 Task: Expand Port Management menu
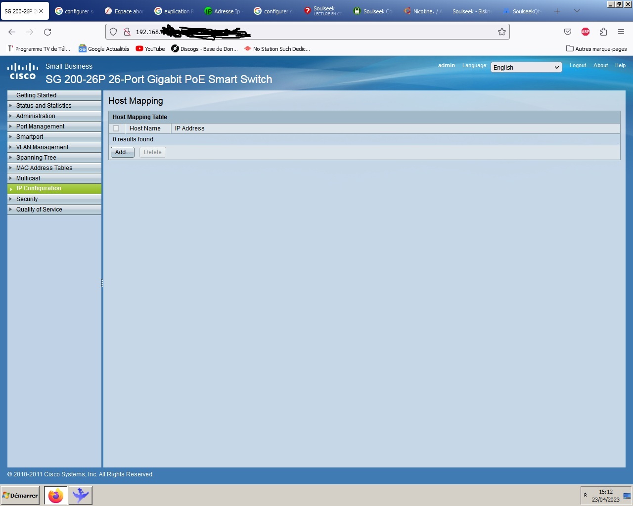click(54, 126)
